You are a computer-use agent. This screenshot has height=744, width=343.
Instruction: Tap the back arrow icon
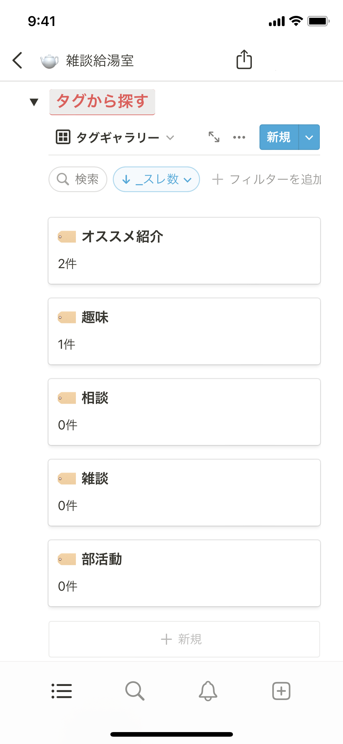point(18,60)
